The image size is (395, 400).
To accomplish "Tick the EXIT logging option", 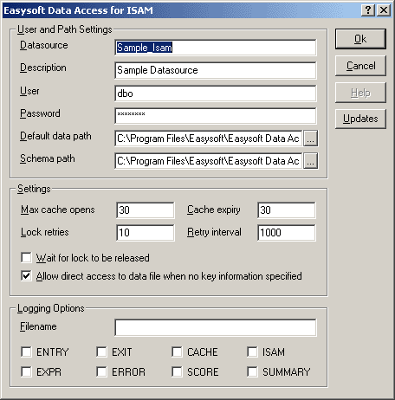I will pos(101,352).
